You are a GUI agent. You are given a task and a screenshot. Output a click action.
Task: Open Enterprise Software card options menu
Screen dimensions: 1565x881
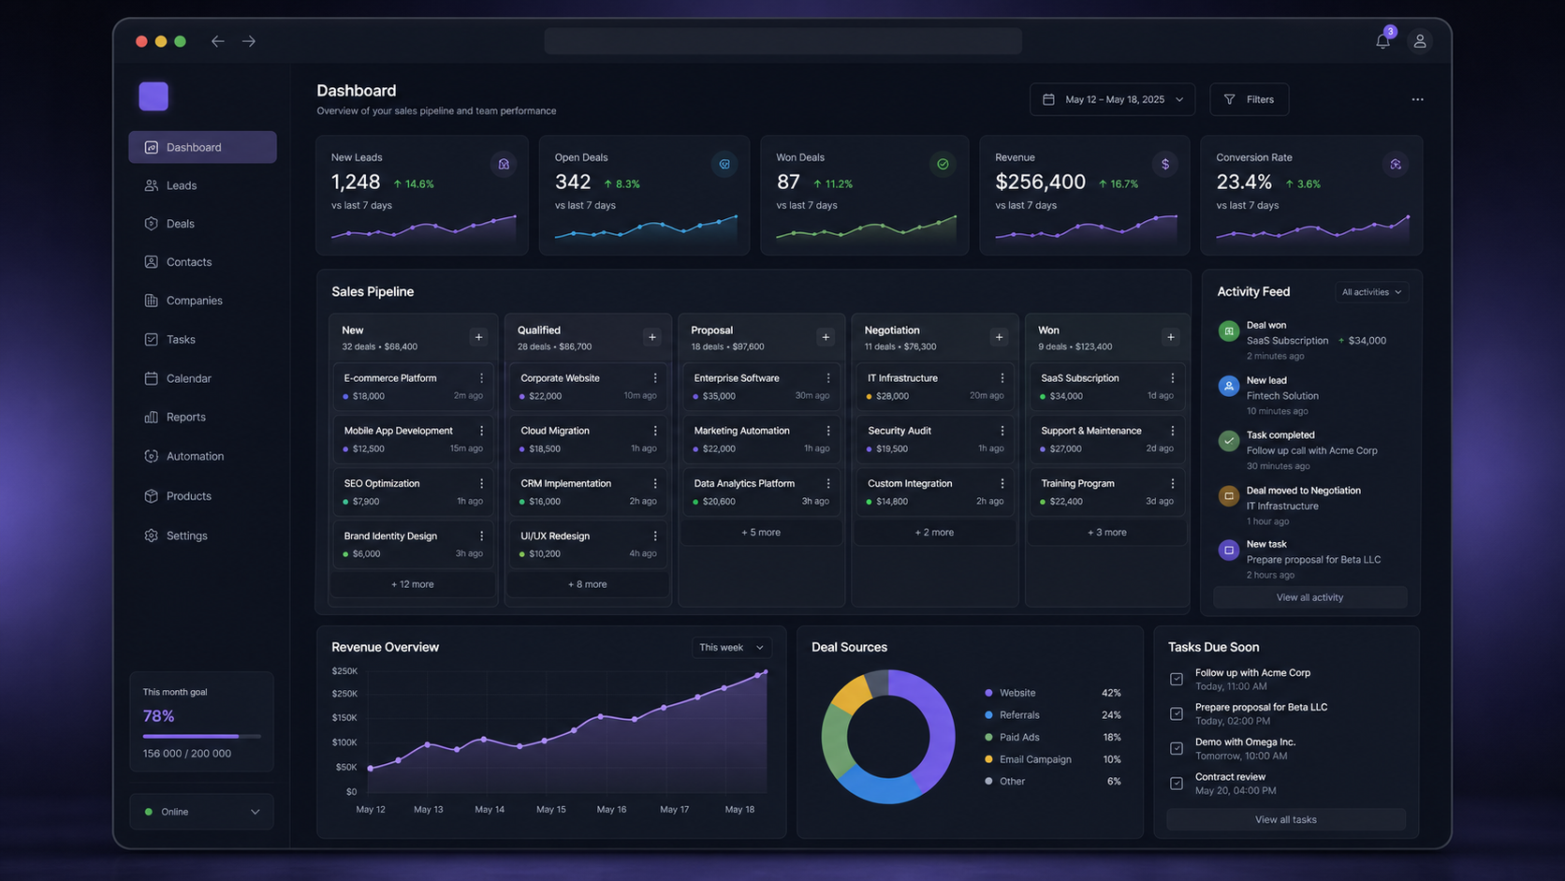pos(828,378)
